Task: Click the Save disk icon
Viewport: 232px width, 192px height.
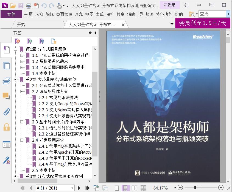Action: tap(21, 6)
